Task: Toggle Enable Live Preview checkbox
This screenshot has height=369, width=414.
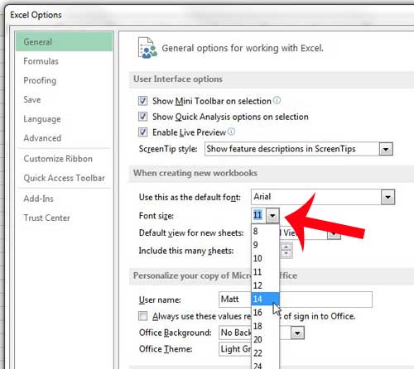Action: click(x=142, y=132)
